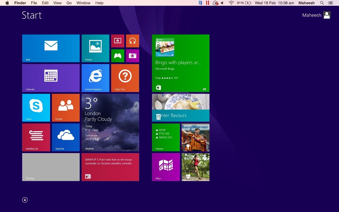Image resolution: width=339 pixels, height=212 pixels.
Task: Open the Apple menu
Action: coord(7,3)
